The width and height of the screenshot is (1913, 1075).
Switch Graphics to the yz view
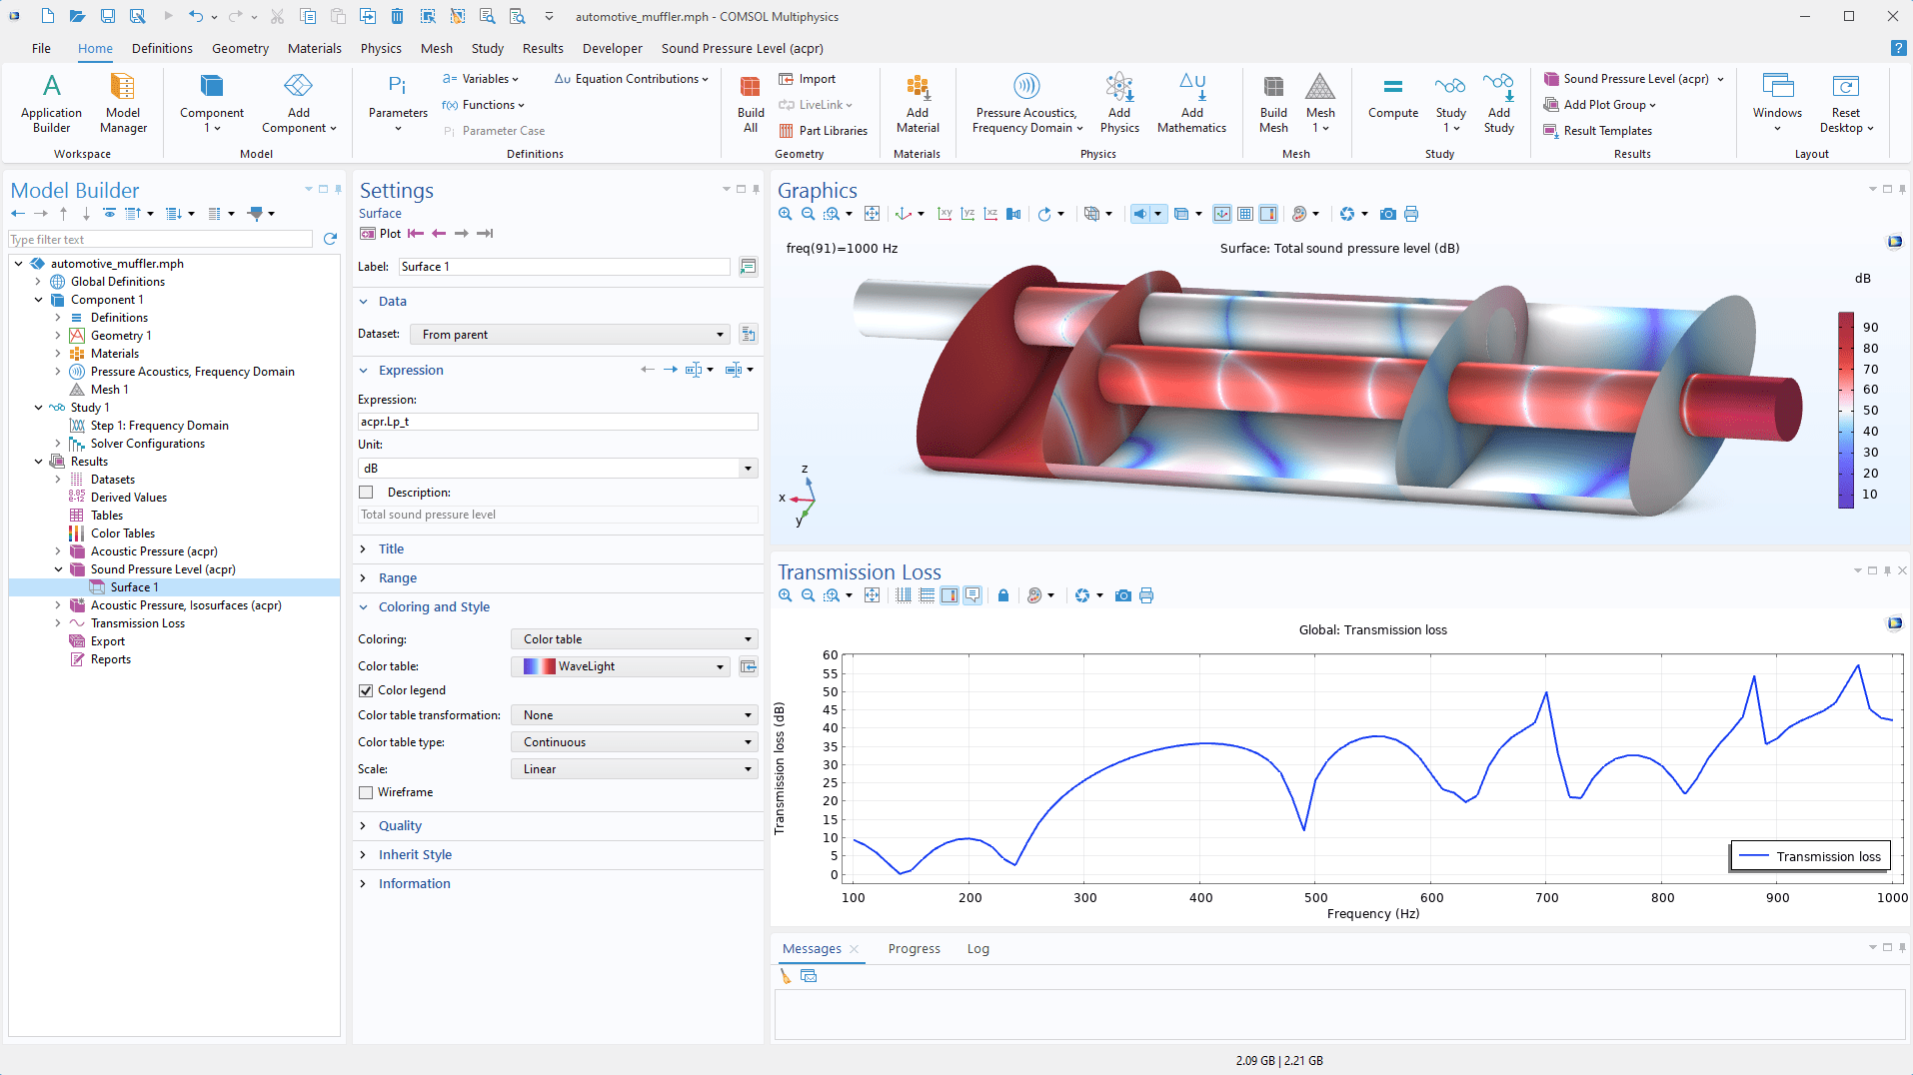coord(967,214)
